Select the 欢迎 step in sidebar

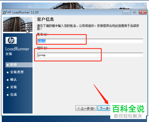(x=19, y=65)
